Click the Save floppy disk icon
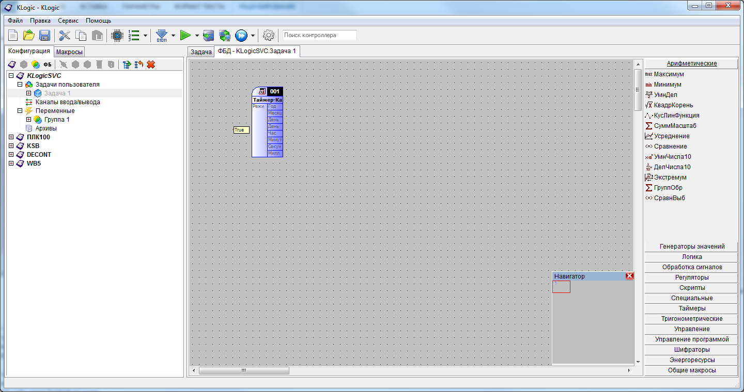This screenshot has width=744, height=392. pos(44,36)
